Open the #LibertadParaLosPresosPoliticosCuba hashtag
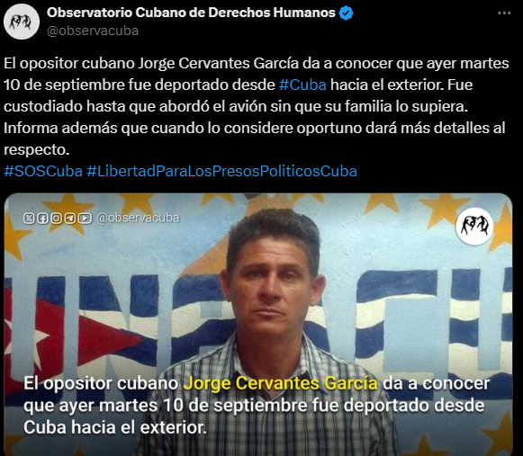The width and height of the screenshot is (523, 456). coord(221,171)
